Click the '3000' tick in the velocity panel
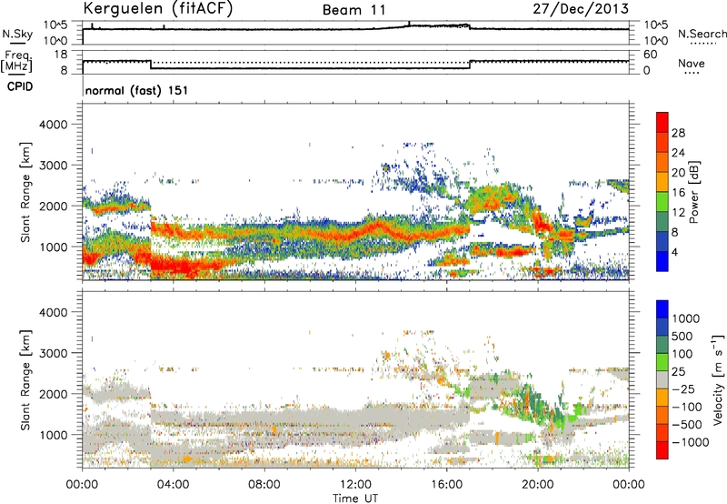Viewport: 727px width, 504px height. 53,353
